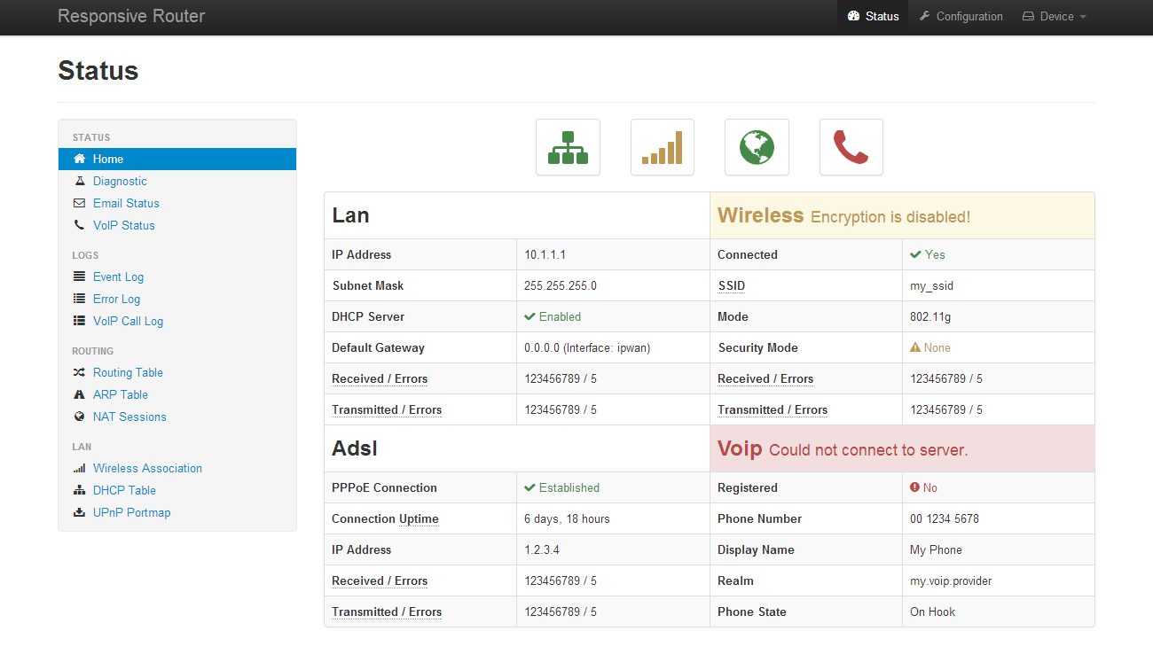Open the Wireless Association link
Viewport: 1153px width, 670px height.
[147, 468]
